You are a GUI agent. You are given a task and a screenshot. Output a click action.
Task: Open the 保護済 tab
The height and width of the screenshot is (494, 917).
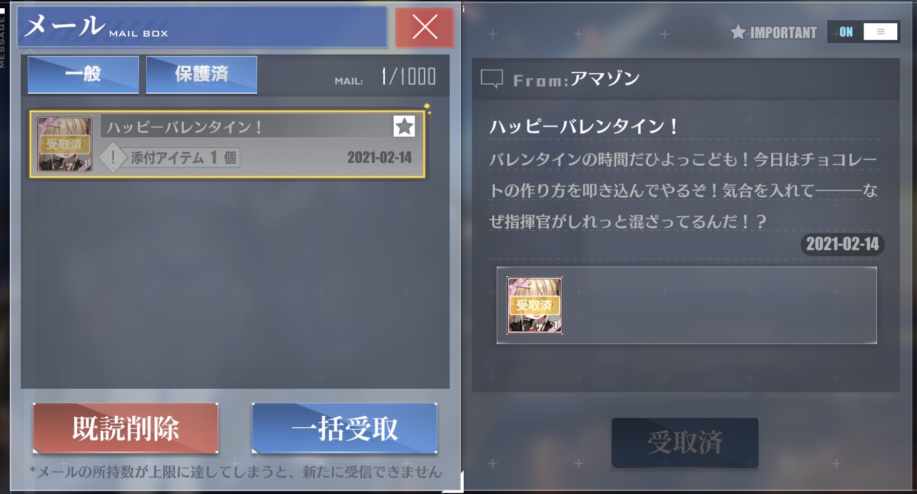[202, 75]
